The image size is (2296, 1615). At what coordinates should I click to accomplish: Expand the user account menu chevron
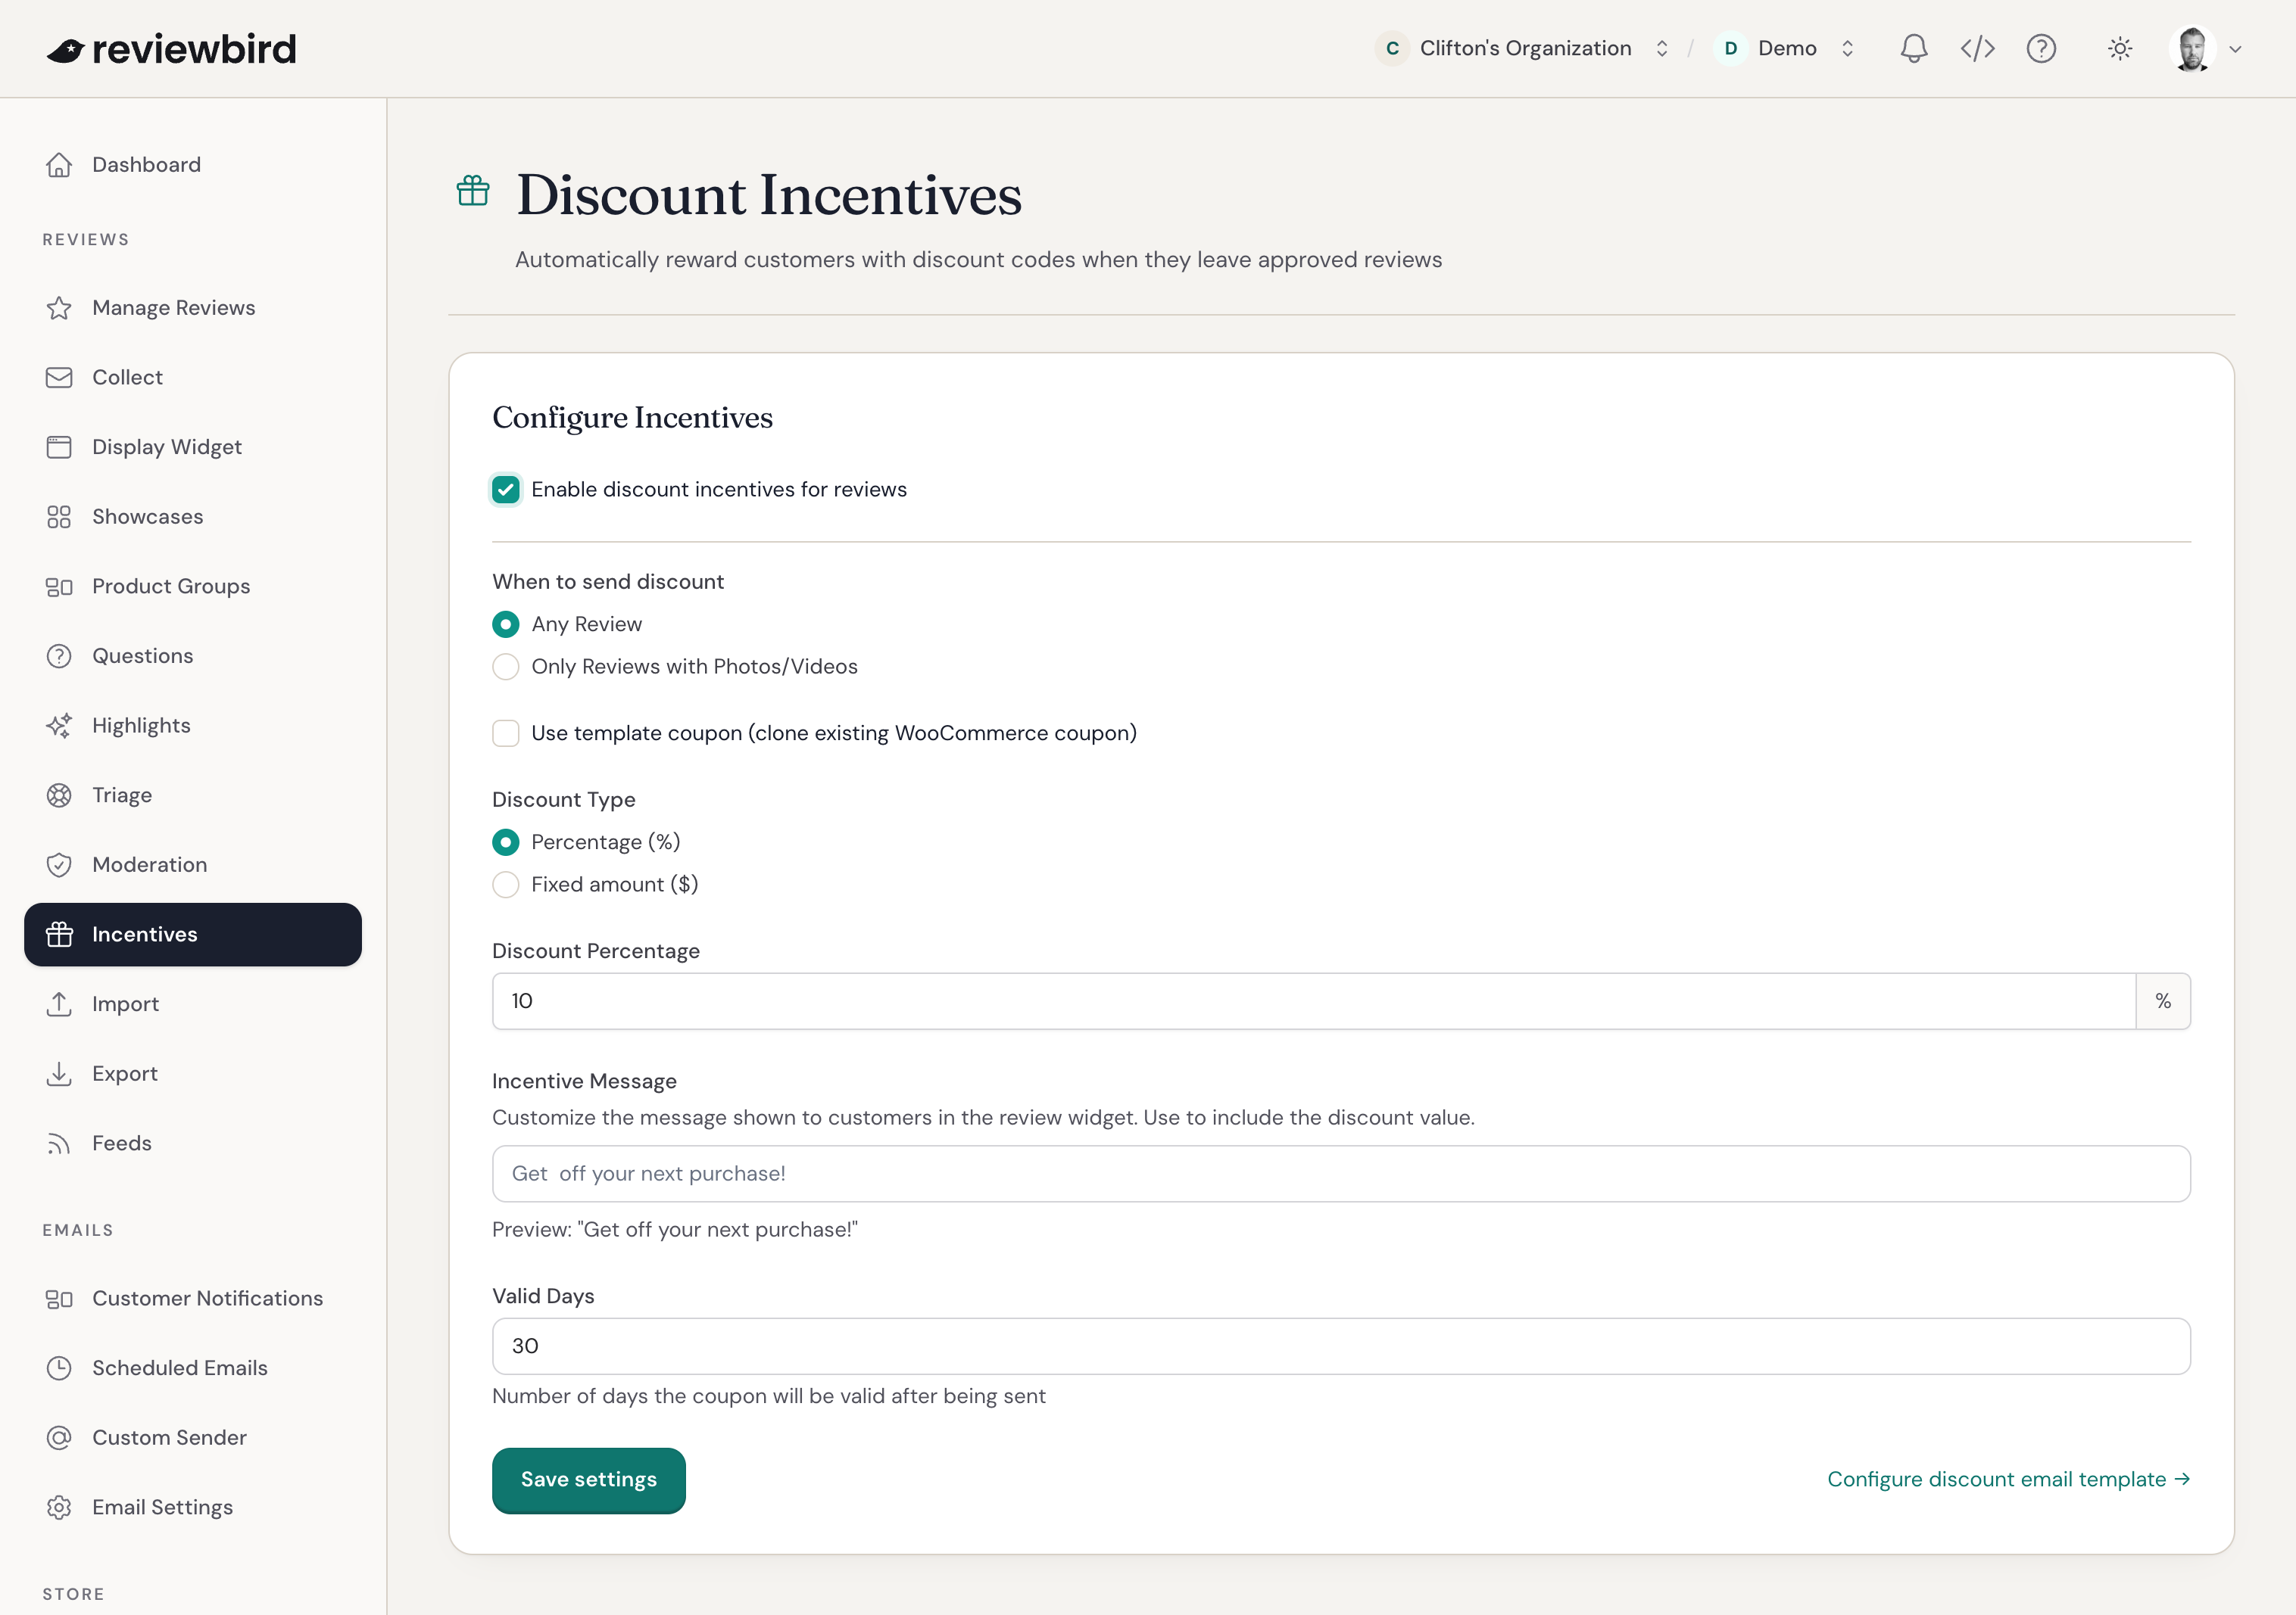2235,49
